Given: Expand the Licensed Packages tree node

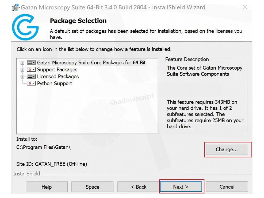Looking at the screenshot, I should (22, 77).
